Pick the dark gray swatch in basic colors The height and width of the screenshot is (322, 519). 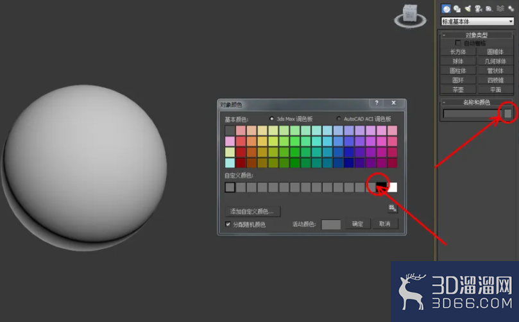pyautogui.click(x=230, y=130)
